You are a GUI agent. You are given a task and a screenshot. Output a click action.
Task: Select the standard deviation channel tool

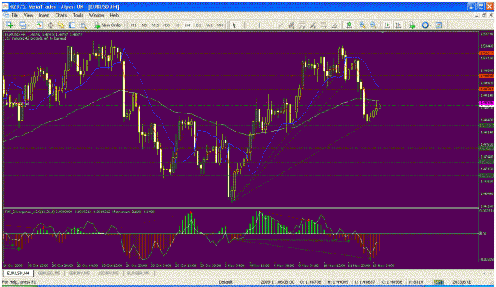pos(324,25)
